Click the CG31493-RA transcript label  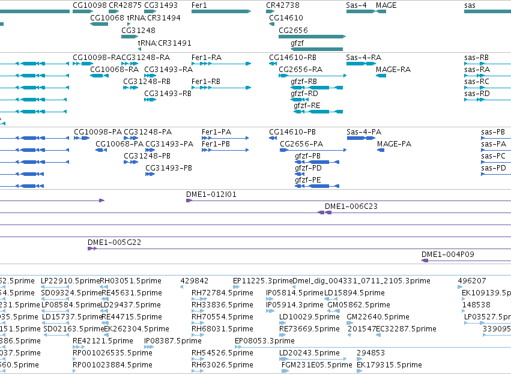(x=169, y=70)
